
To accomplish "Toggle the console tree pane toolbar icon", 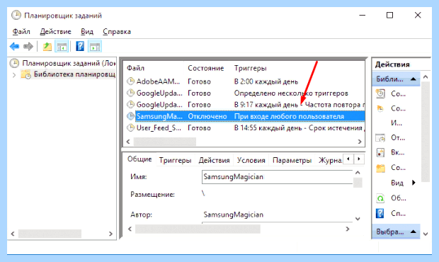I will point(62,47).
